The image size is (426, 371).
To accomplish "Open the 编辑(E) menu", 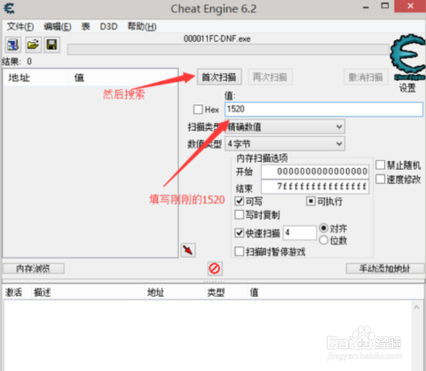I will 58,26.
